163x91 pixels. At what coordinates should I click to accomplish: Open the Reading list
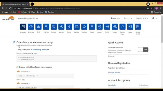click(156, 12)
